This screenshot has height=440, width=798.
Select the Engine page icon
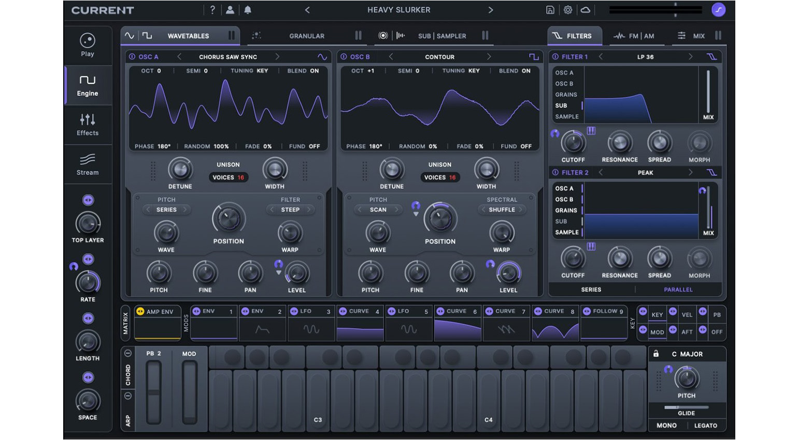click(x=88, y=80)
